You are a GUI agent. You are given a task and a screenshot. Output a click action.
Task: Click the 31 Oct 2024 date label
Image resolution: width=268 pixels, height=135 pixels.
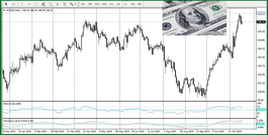(235, 131)
